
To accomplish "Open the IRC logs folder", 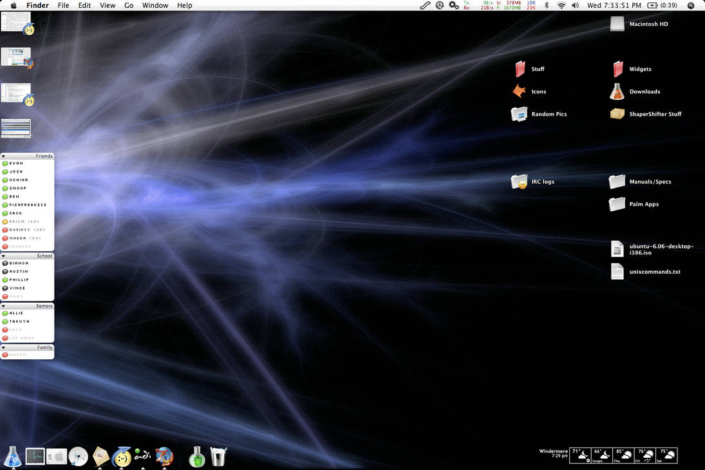I will click(x=519, y=181).
